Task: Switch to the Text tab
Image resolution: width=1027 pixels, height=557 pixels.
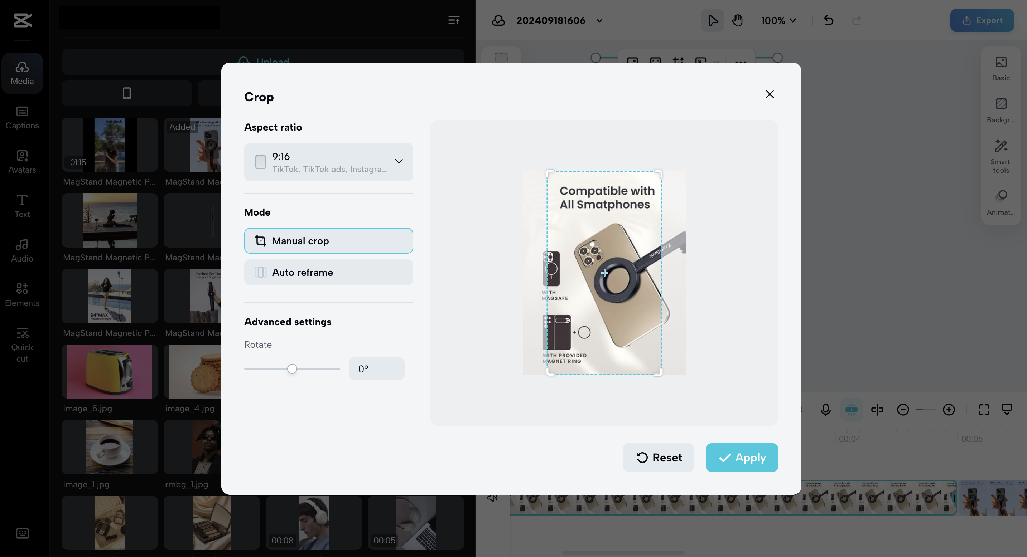Action: pos(22,206)
